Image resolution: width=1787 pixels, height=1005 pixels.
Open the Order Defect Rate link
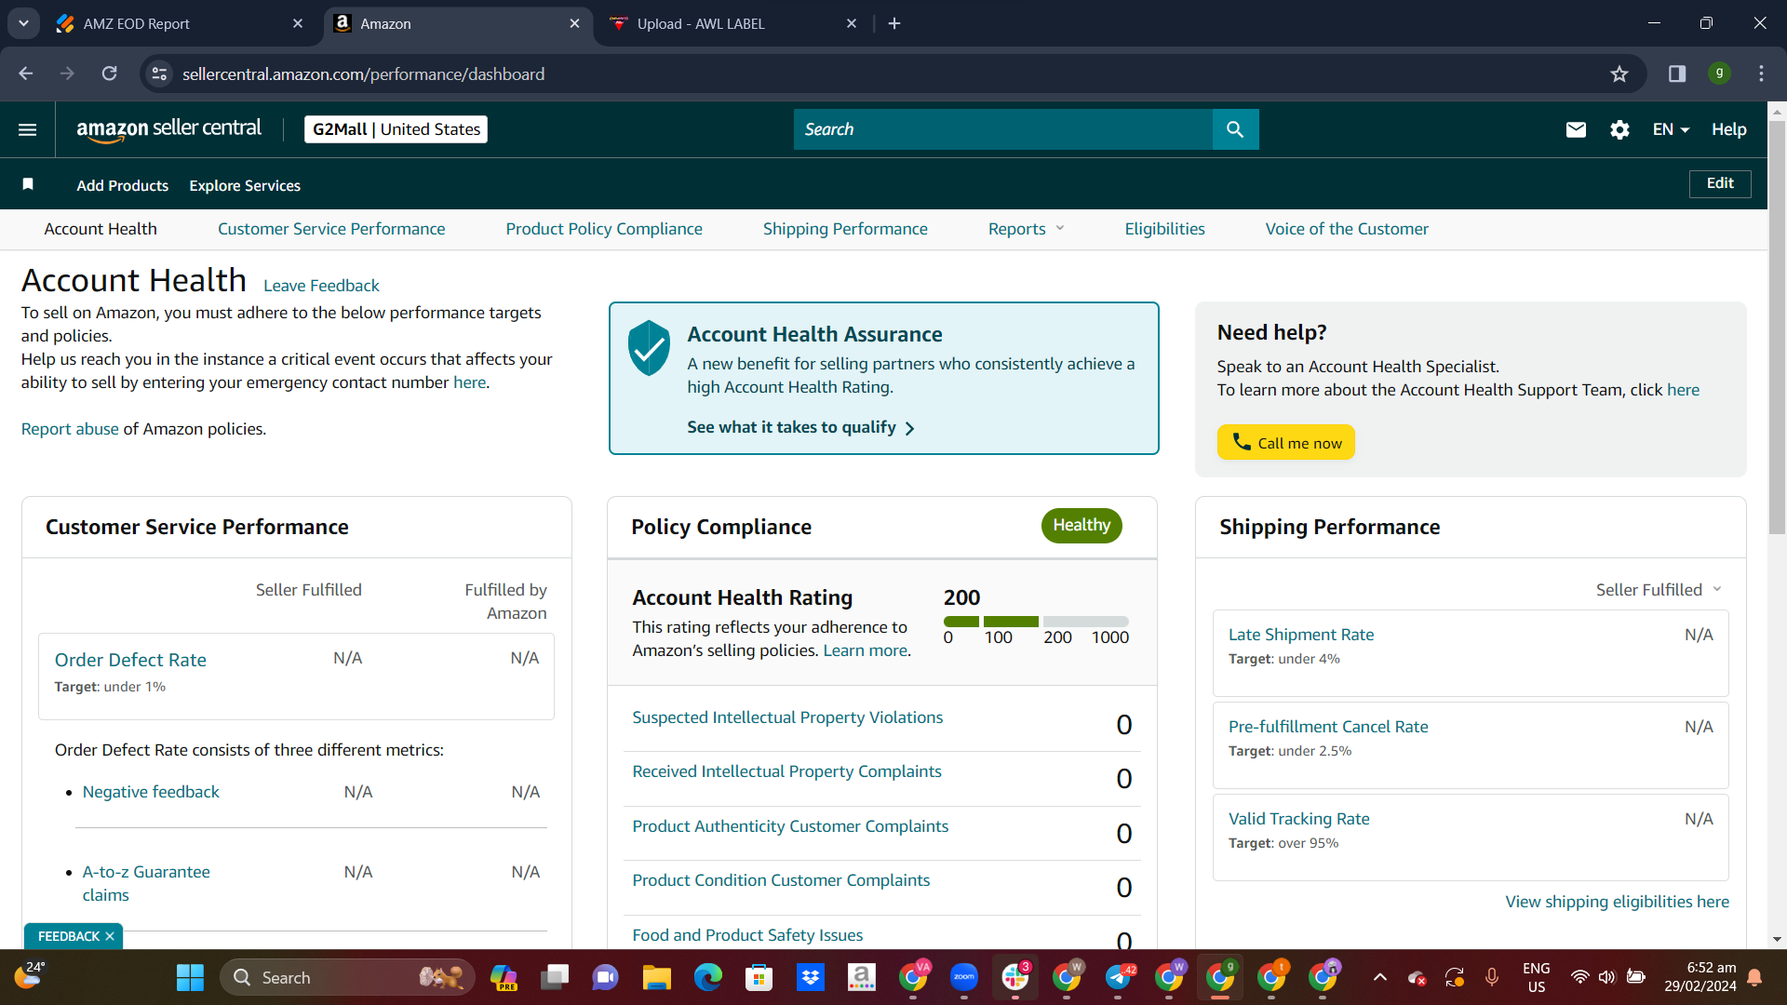click(130, 660)
